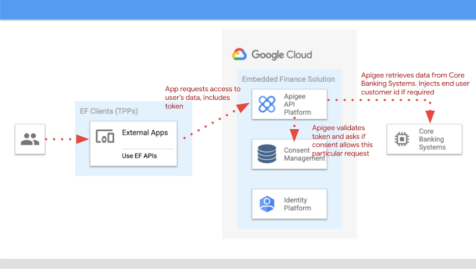The image size is (476, 269).
Task: Select the Identity Platform icon
Action: pos(267,204)
